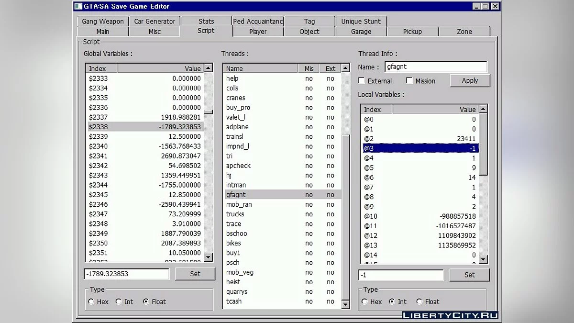The height and width of the screenshot is (323, 574).
Task: Click inside the Name input field
Action: pyautogui.click(x=435, y=67)
